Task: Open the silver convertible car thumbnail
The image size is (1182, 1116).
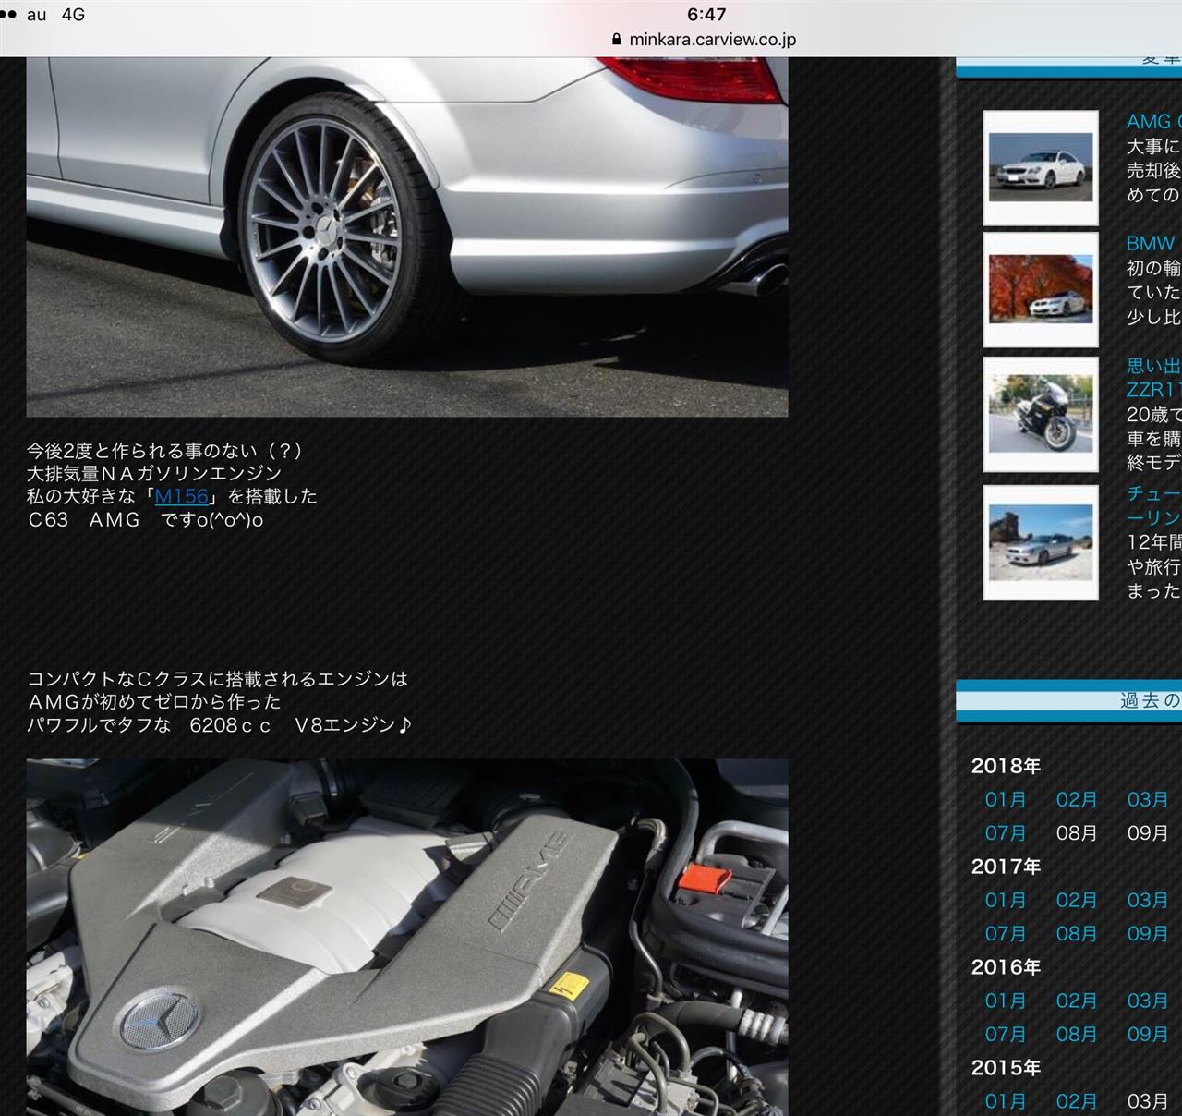Action: point(1041,542)
